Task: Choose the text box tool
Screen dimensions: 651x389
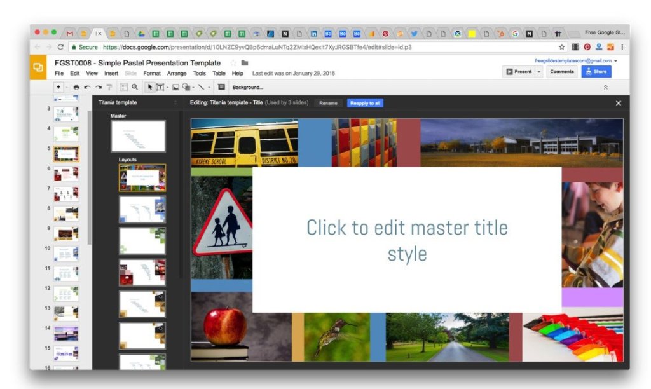Action: click(160, 87)
